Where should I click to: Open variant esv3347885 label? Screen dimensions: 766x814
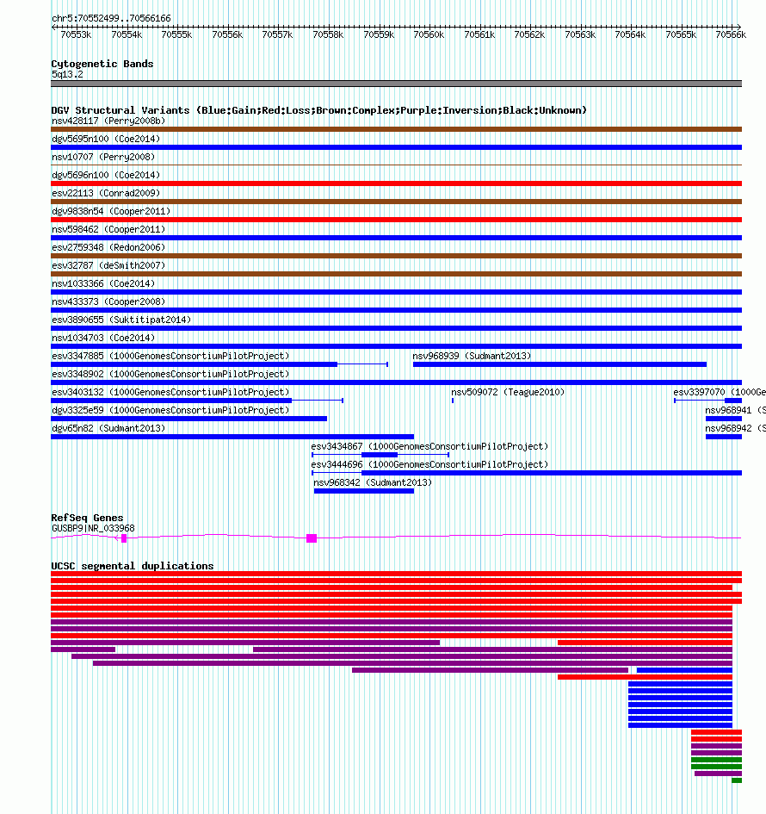point(170,356)
